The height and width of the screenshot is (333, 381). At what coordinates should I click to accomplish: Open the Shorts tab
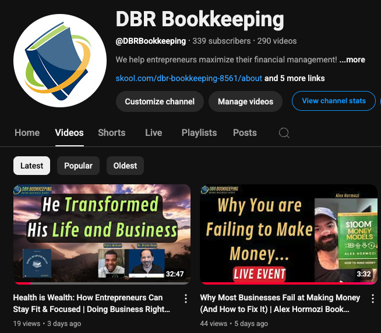tap(112, 133)
